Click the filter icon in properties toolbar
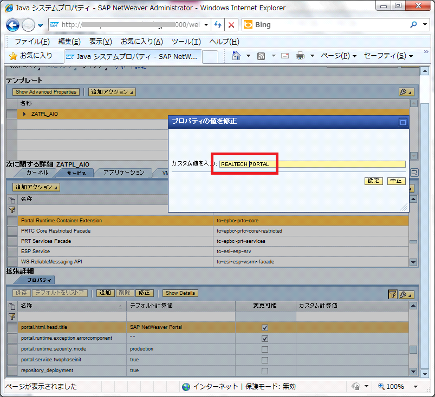 point(393,294)
